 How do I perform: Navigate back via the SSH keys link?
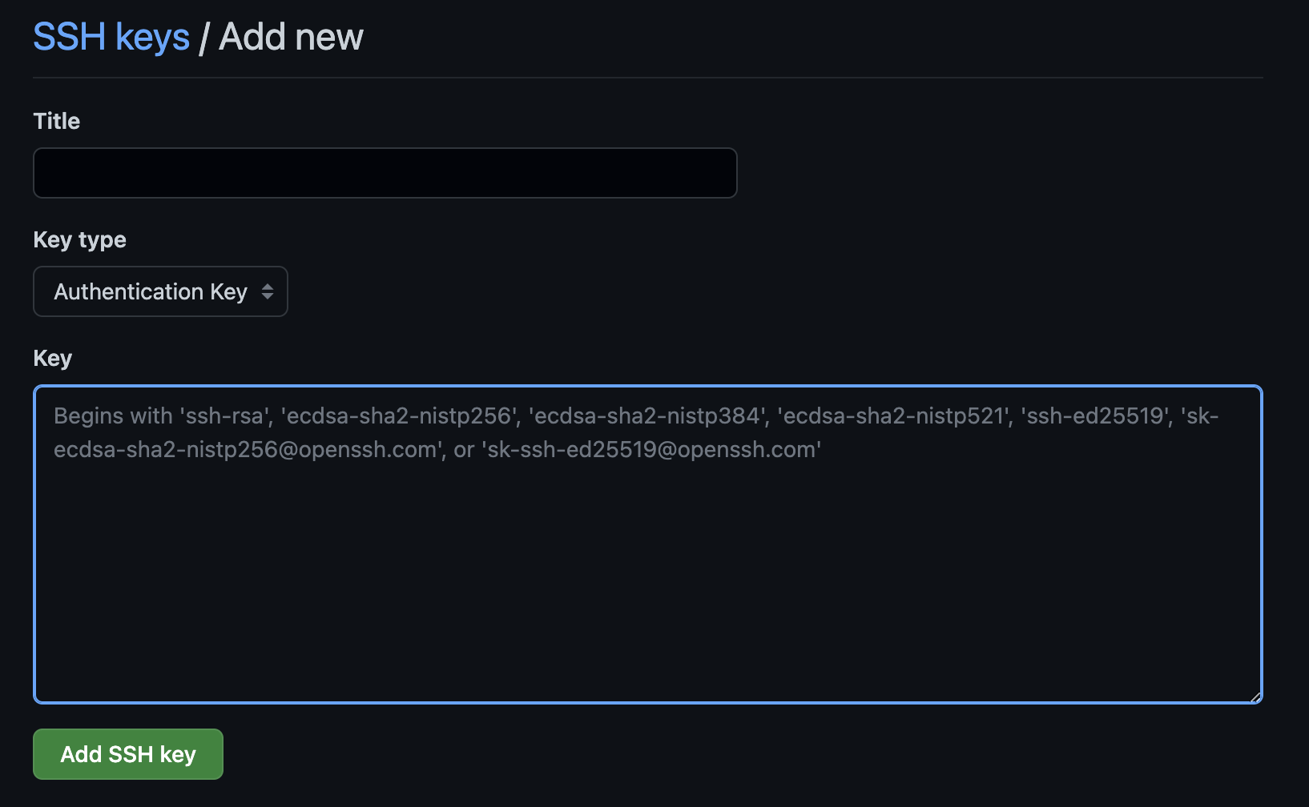tap(111, 36)
